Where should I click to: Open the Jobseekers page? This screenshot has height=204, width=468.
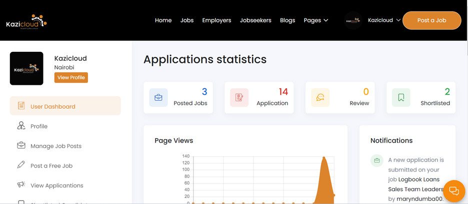click(x=255, y=20)
